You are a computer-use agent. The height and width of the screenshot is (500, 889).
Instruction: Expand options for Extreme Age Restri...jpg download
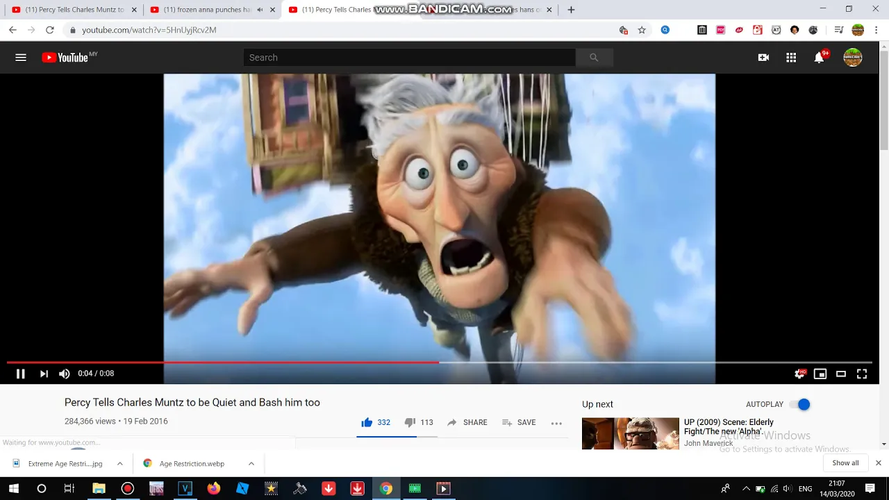click(x=119, y=463)
